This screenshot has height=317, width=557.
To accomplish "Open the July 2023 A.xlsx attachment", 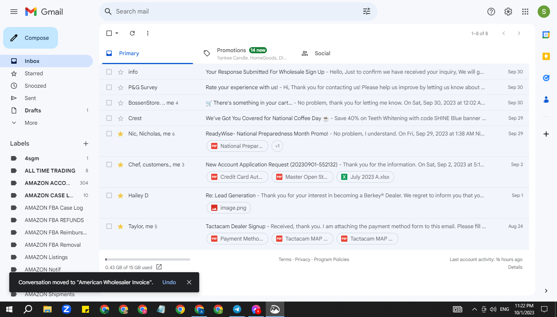I will pyautogui.click(x=366, y=177).
